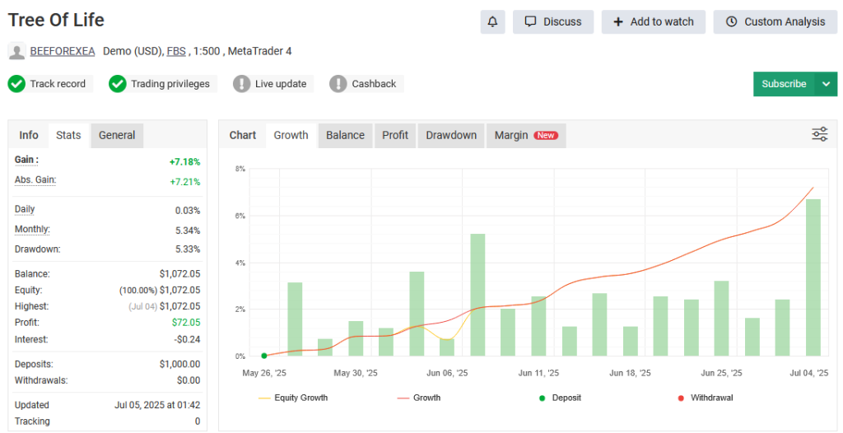
Task: Click the Live update warning icon
Action: point(241,84)
